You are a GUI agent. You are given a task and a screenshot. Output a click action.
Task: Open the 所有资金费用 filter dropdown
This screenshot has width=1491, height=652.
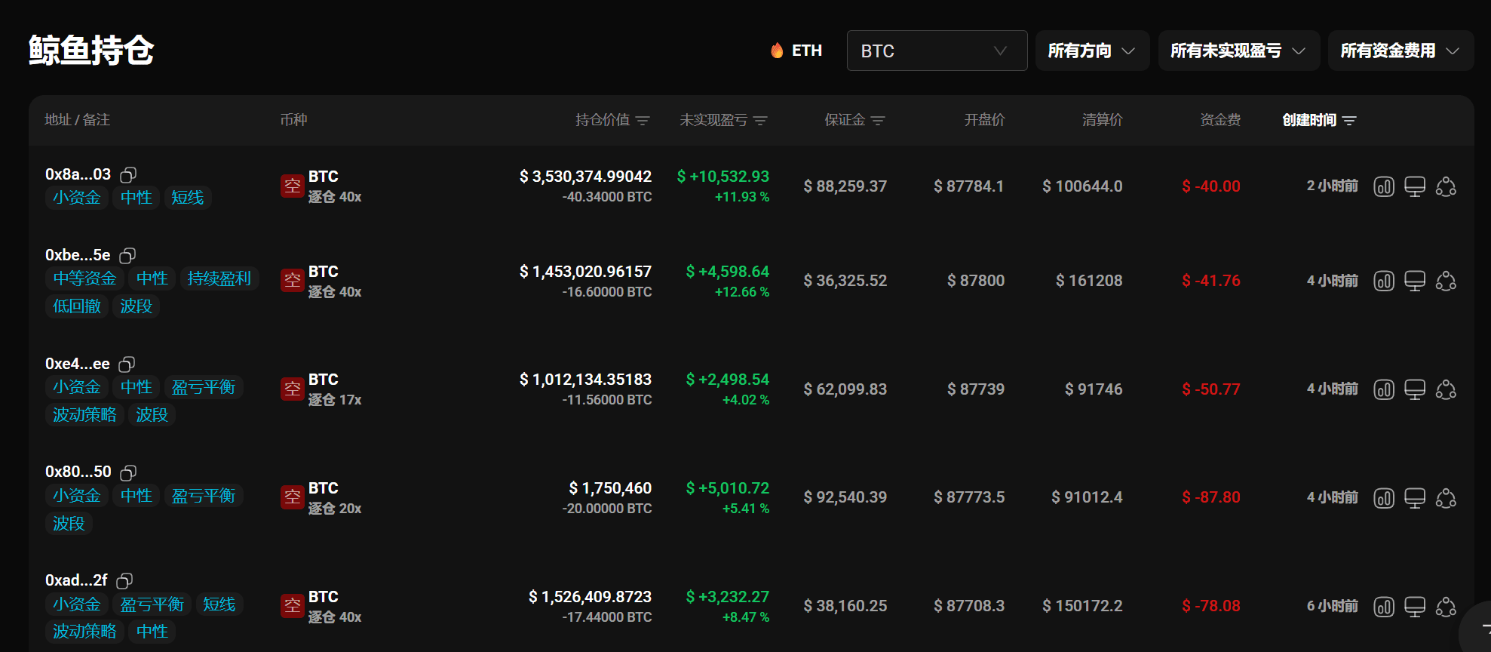point(1400,51)
